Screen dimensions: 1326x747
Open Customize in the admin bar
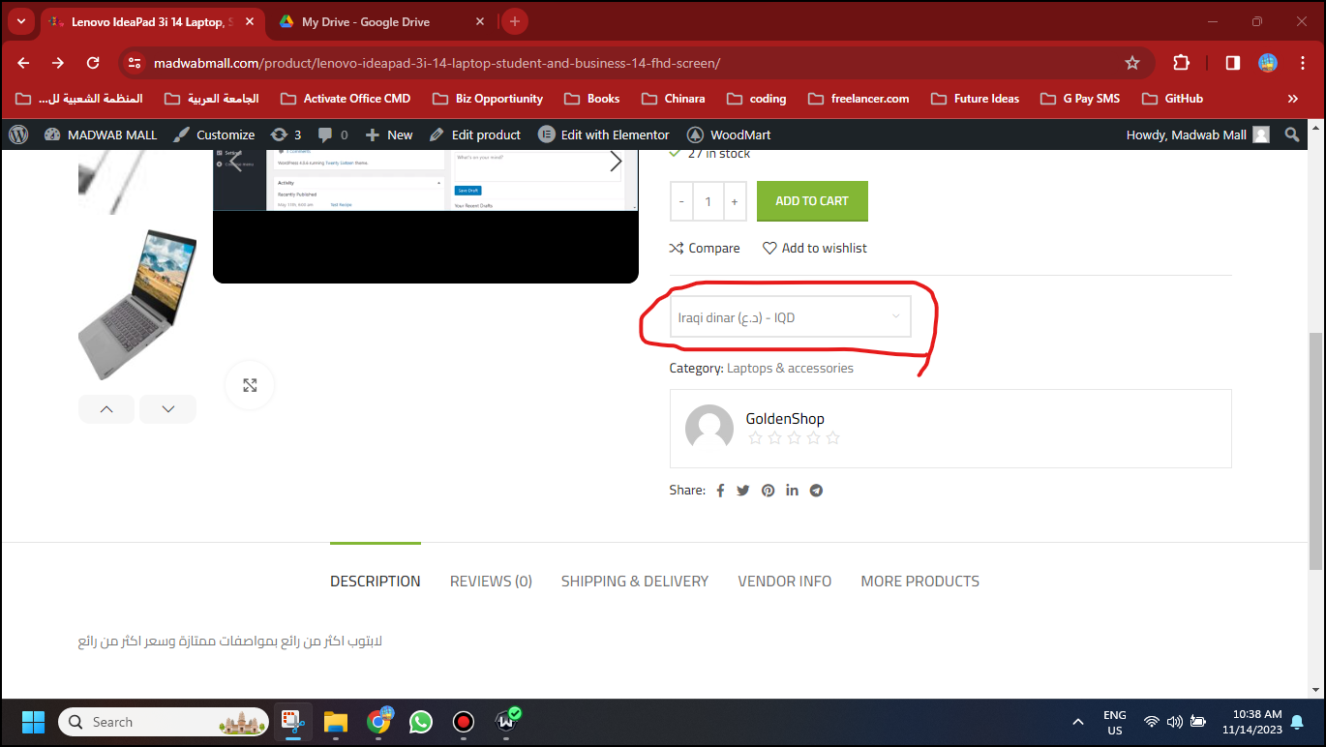214,134
